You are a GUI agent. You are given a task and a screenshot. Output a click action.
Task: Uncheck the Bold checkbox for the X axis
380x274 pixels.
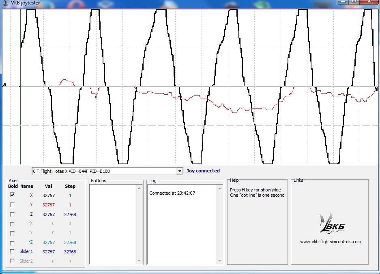[x=12, y=195]
